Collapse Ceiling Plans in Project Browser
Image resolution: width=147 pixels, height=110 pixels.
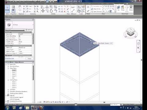pos(8,80)
